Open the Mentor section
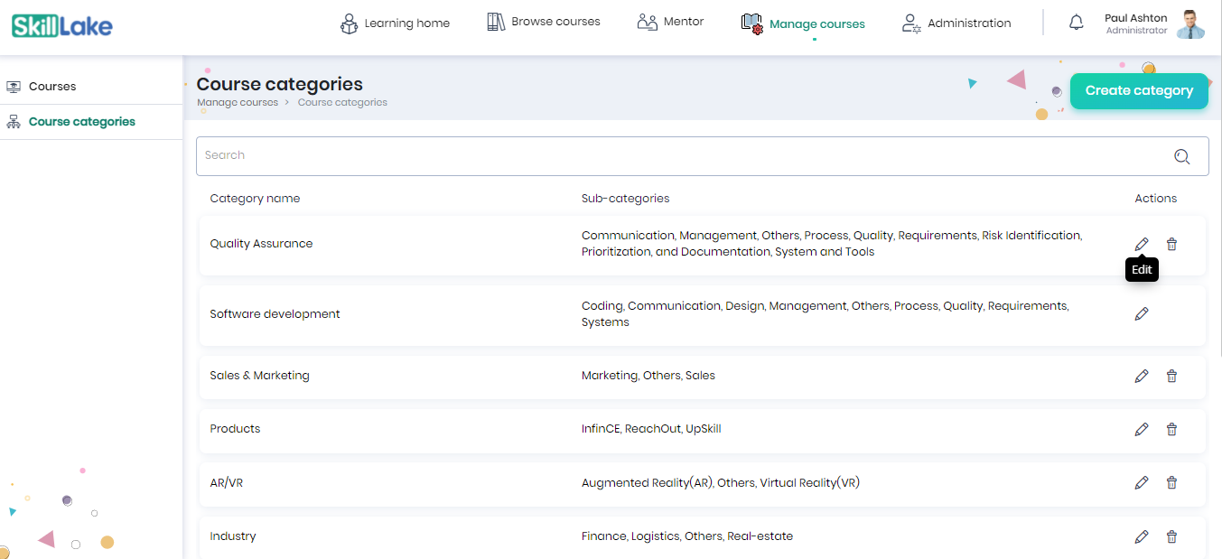The width and height of the screenshot is (1222, 559). point(670,22)
